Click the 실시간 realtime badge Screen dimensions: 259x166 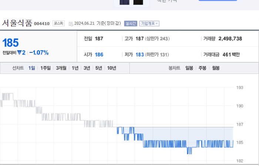coord(131,24)
